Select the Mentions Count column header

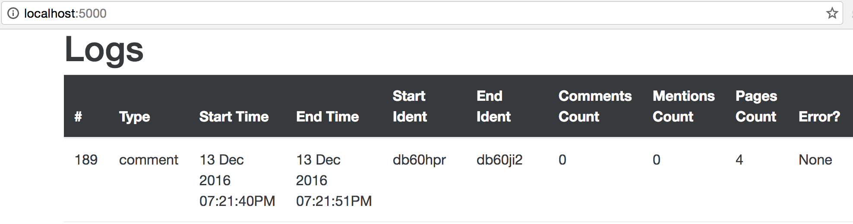coord(683,106)
